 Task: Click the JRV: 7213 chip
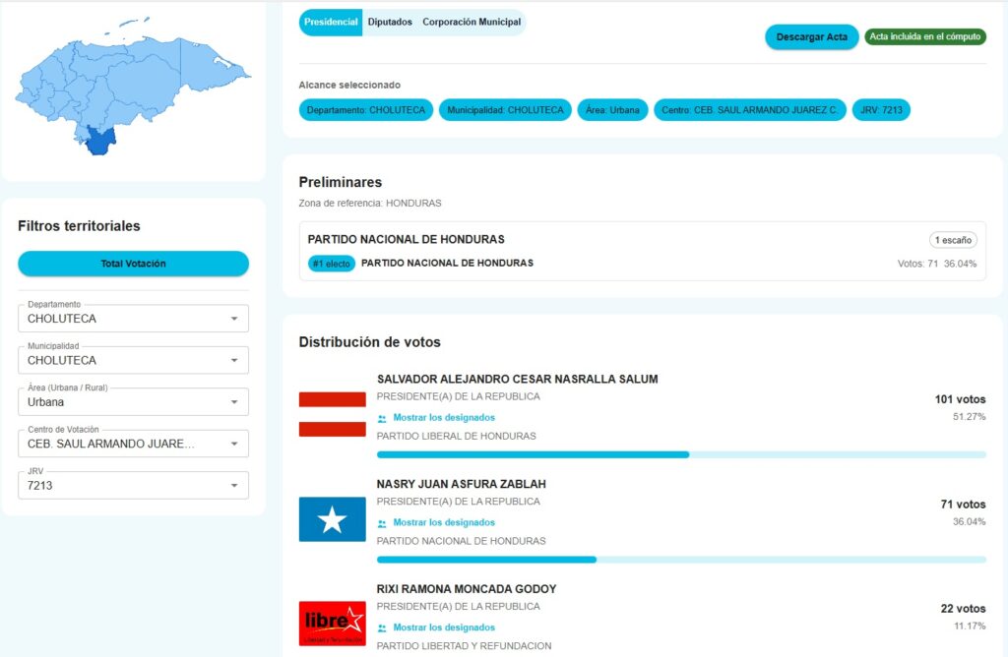(x=881, y=110)
